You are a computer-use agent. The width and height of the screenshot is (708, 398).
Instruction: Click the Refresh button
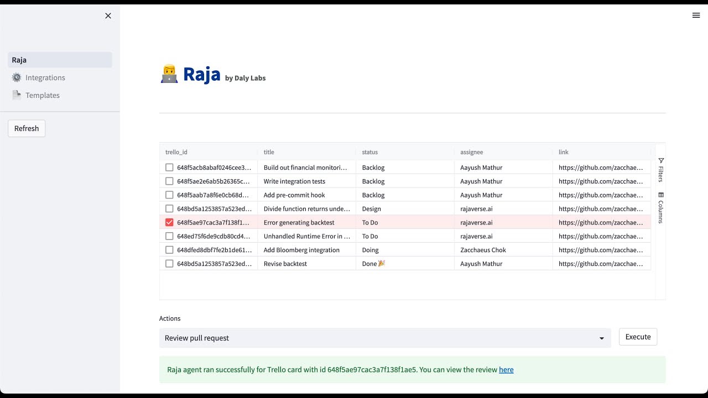click(27, 128)
